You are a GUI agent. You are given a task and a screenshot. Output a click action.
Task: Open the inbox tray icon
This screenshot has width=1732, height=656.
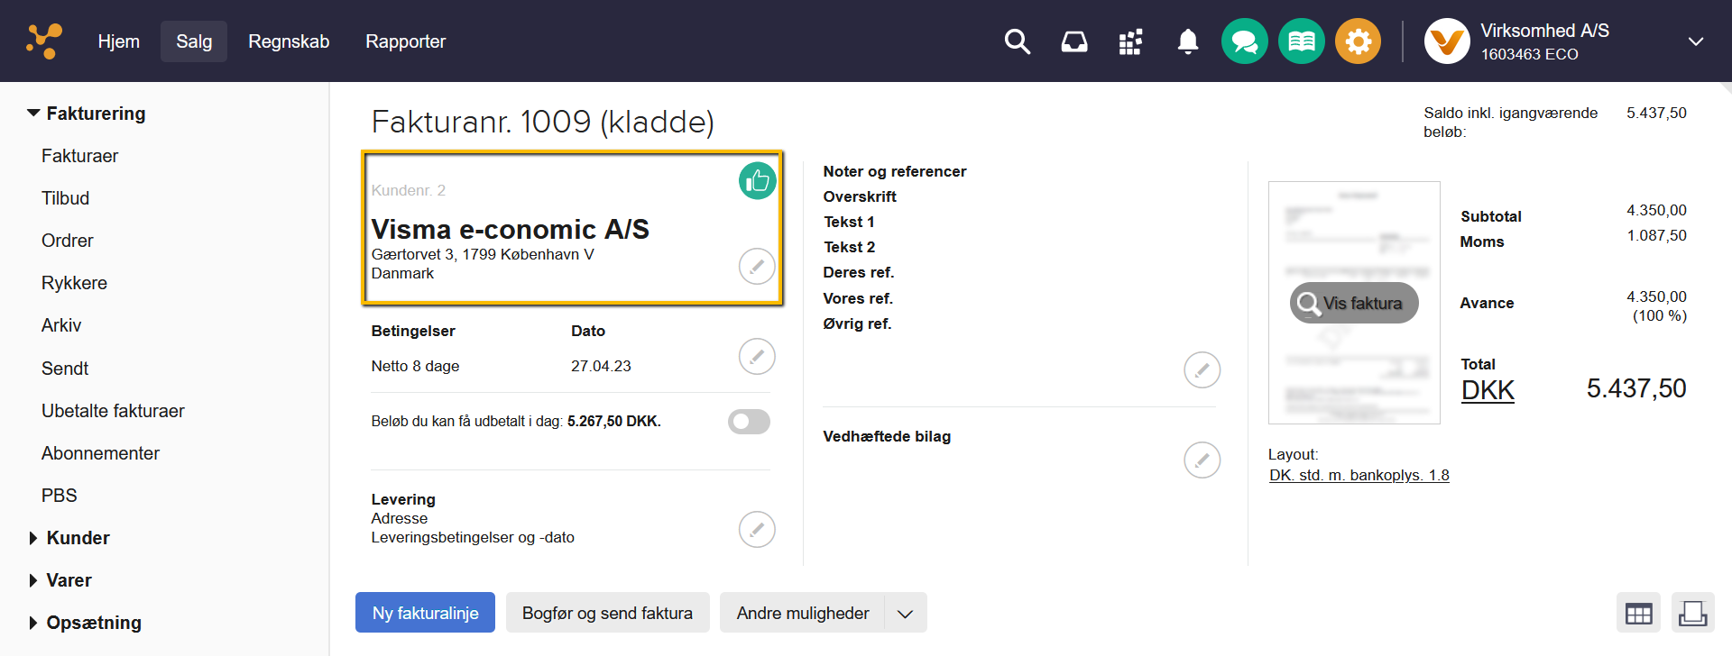coord(1073,41)
